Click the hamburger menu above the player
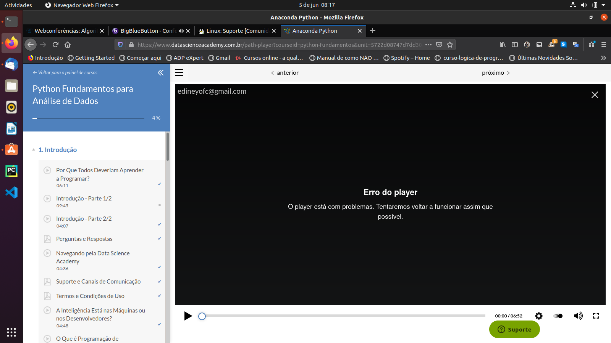Screen dimensions: 611x343 point(179,72)
